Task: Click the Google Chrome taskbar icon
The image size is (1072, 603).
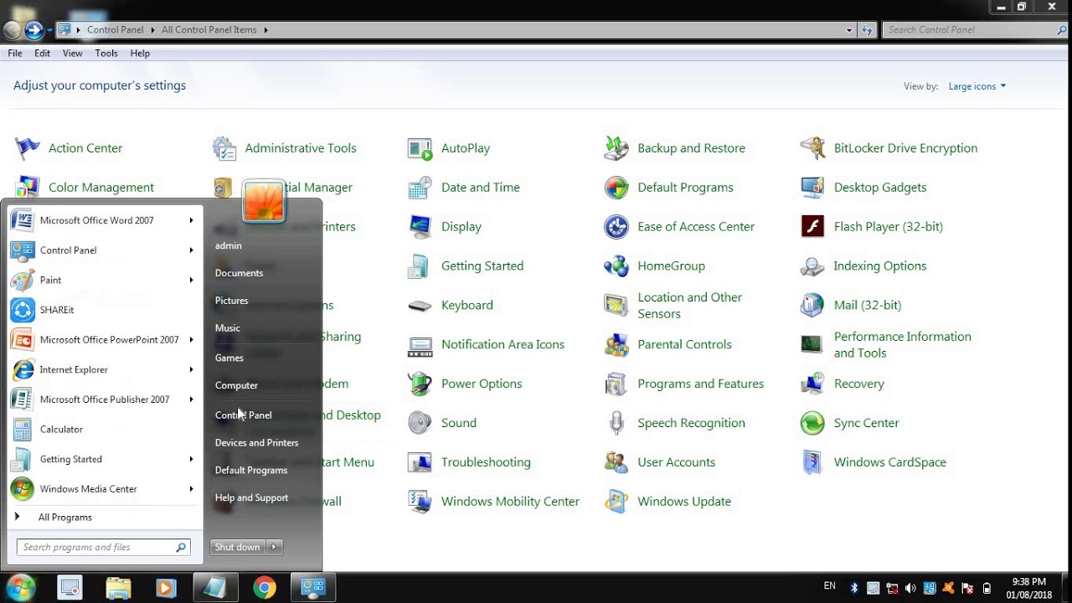Action: pos(264,588)
